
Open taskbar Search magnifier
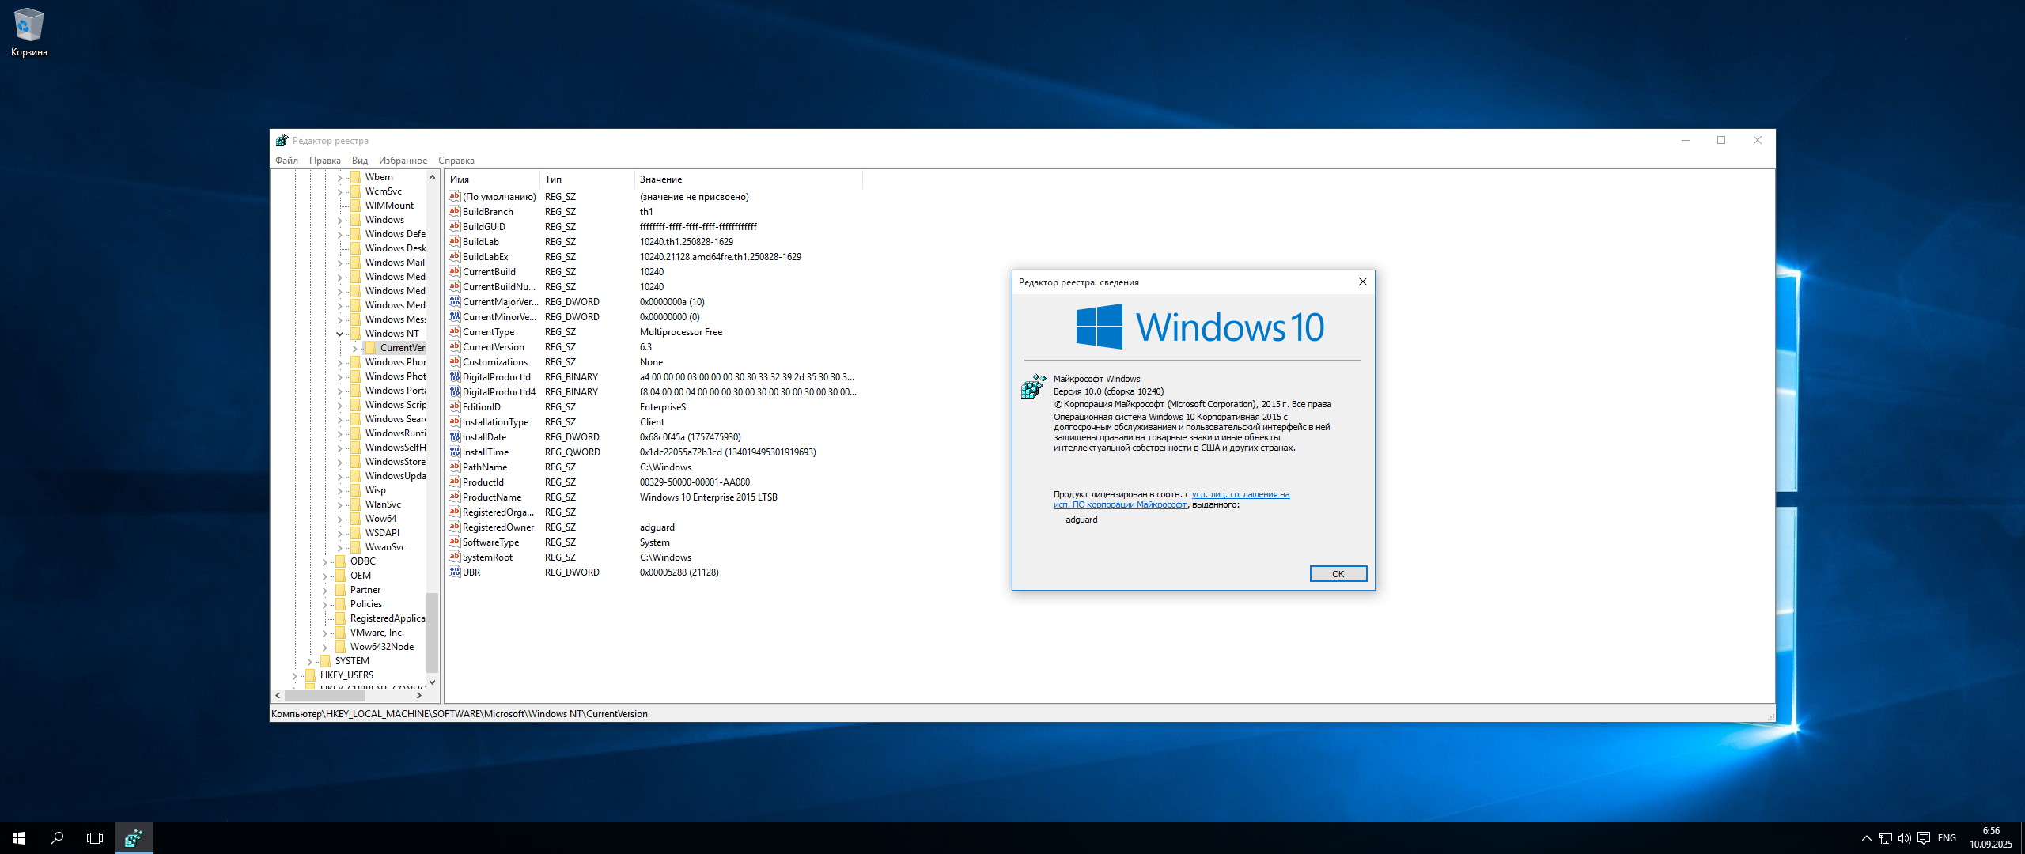click(57, 838)
